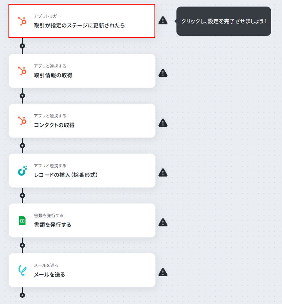
Task: Click HubSpot icon beside 取引情報の取得
Action: (x=22, y=71)
